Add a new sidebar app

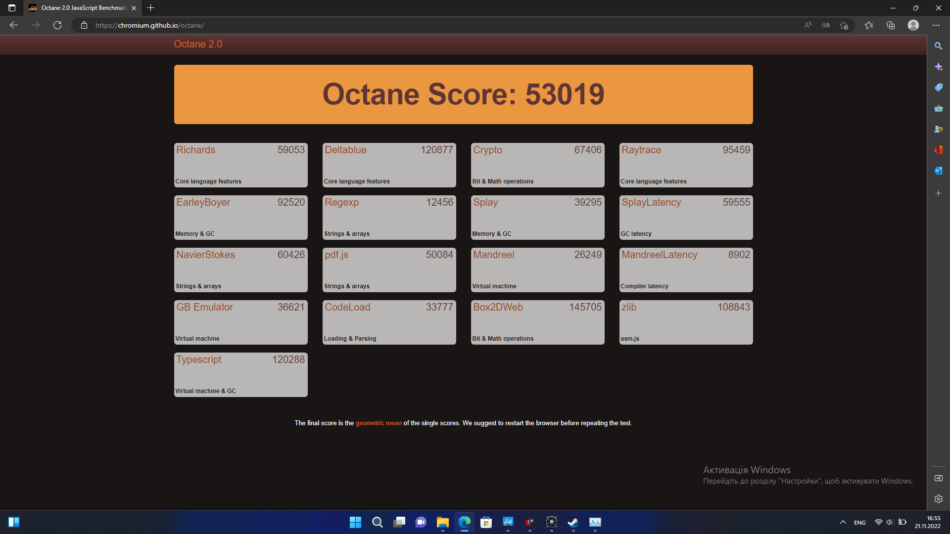click(939, 193)
